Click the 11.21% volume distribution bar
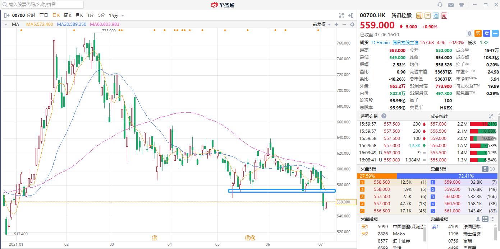The height and width of the screenshot is (249, 500). point(483,124)
